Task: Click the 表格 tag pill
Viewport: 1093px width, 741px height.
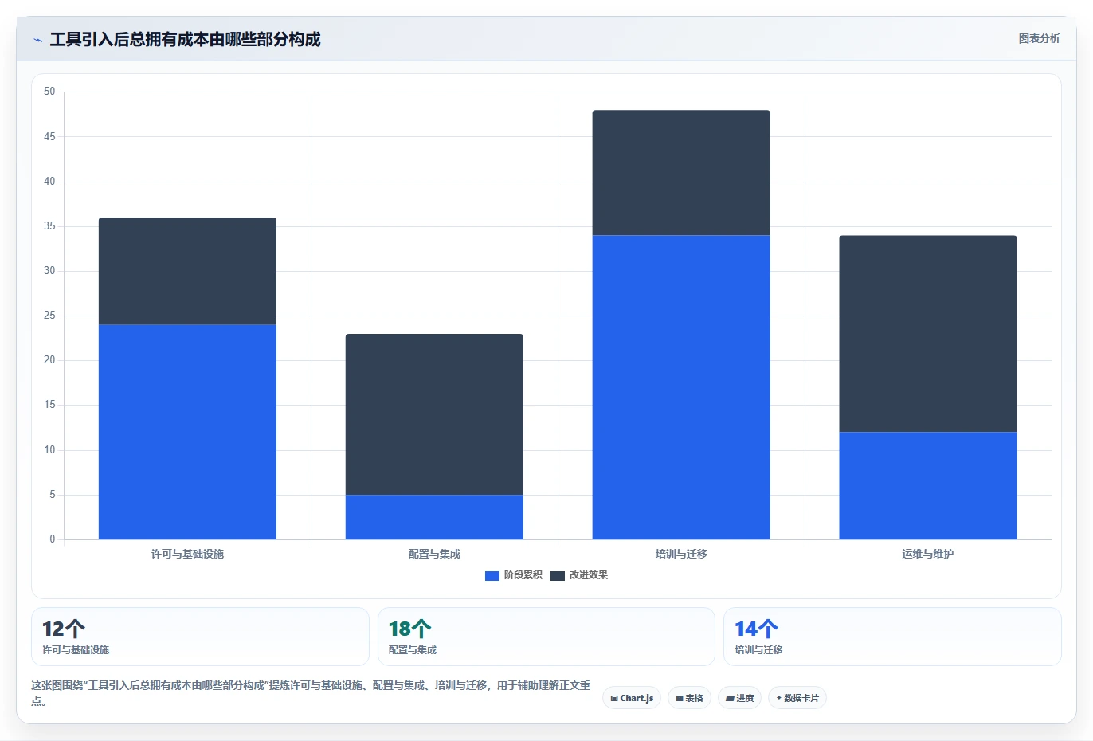Action: click(690, 698)
